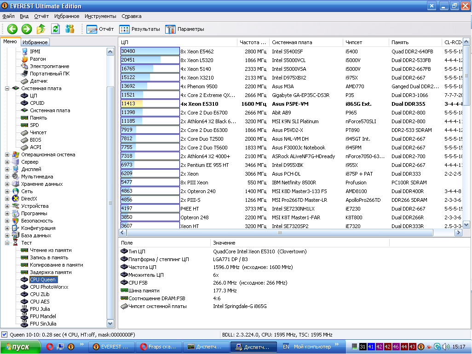
Task: Select the highlighted 11413 Xeon E5310 row
Action: tap(291, 104)
